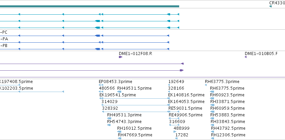The image size is (285, 140).
Task: Select the RH12306.5prime EST block
Action: tap(212, 138)
